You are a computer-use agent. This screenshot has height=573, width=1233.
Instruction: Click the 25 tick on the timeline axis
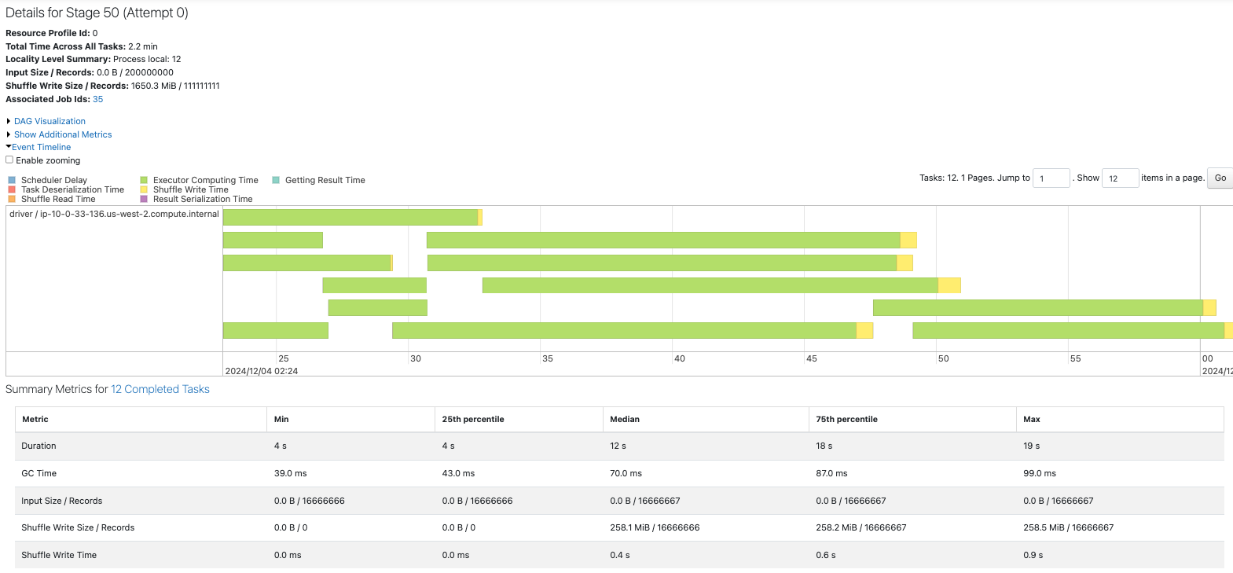pos(284,358)
